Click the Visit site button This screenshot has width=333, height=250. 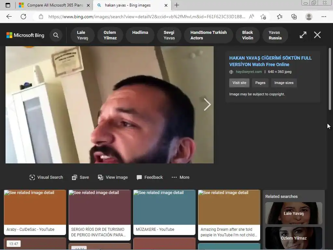[239, 83]
